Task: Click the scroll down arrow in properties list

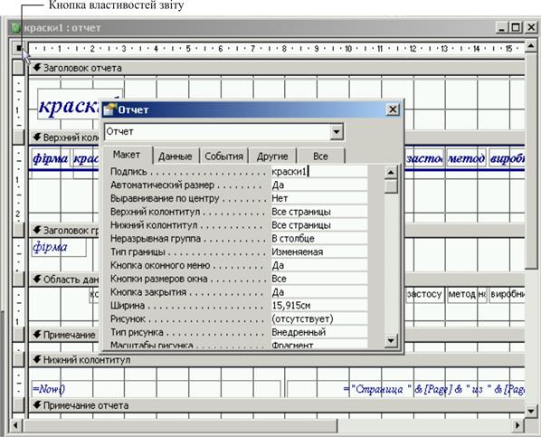Action: [391, 341]
